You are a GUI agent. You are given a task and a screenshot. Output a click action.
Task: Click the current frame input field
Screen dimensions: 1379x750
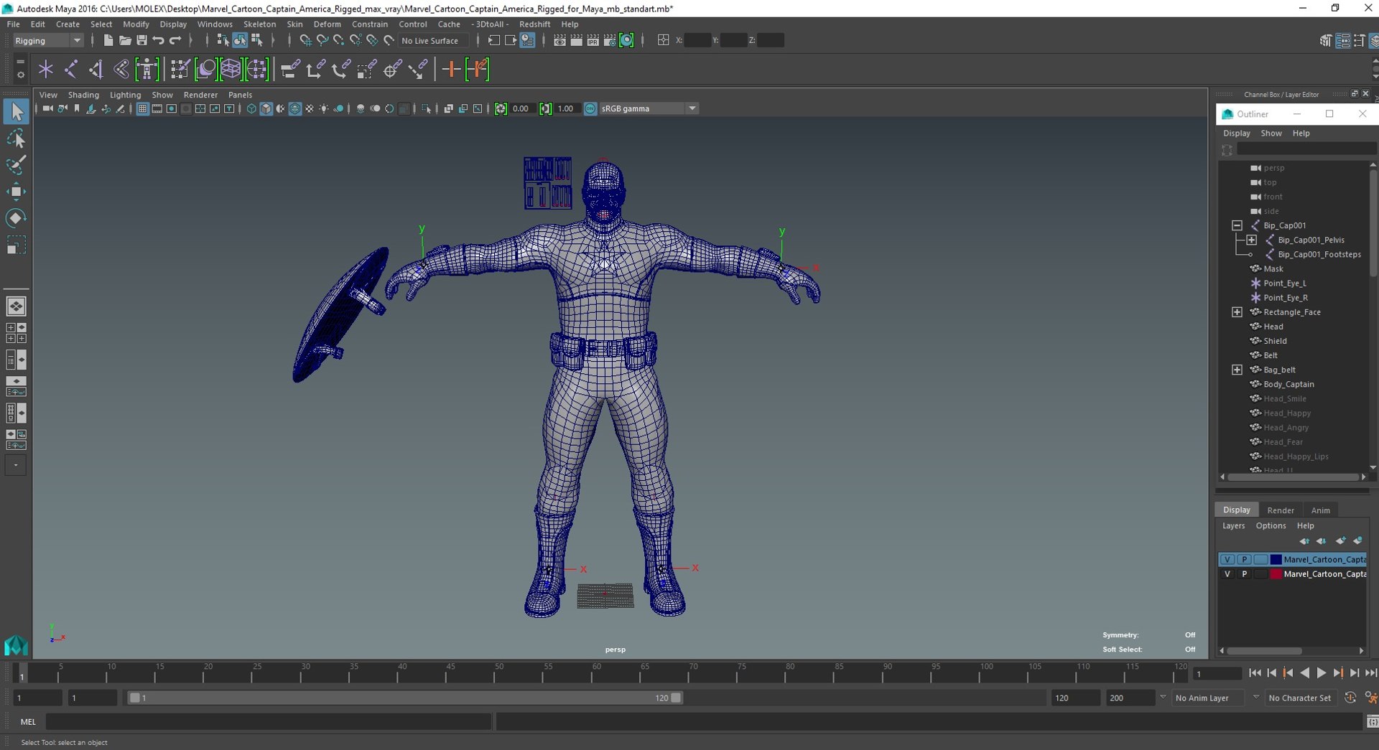[x=1217, y=673]
